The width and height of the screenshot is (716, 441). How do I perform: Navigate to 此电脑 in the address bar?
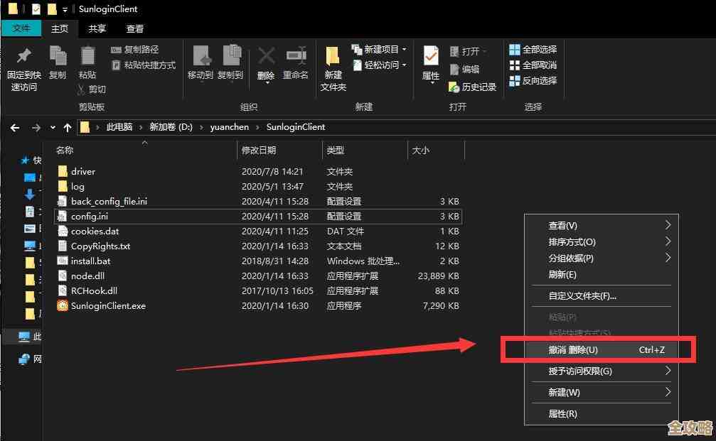tap(119, 127)
